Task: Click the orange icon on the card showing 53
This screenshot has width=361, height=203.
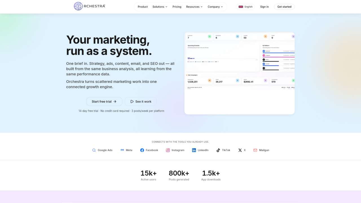Action: point(265,36)
